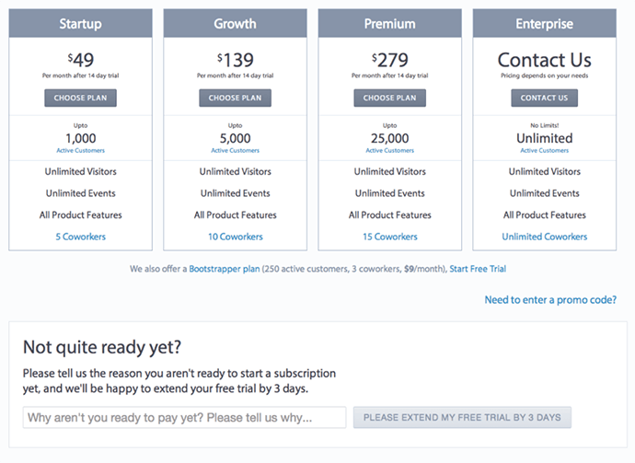This screenshot has height=463, width=635.
Task: Click the Start Free Trial link
Action: (478, 269)
